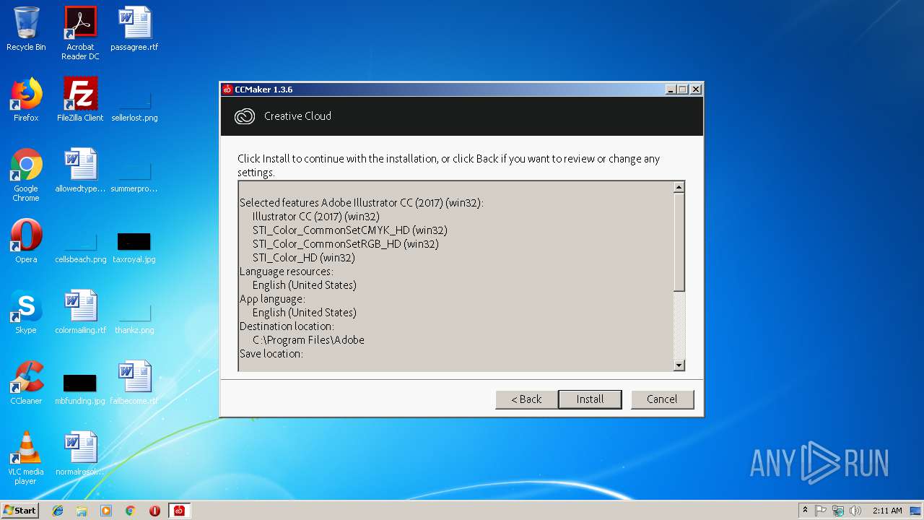The image size is (924, 520).
Task: Click the taskbar clock 2:11 AM
Action: [887, 511]
